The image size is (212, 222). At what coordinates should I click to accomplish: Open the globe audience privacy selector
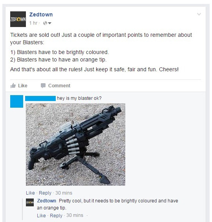pyautogui.click(x=47, y=23)
